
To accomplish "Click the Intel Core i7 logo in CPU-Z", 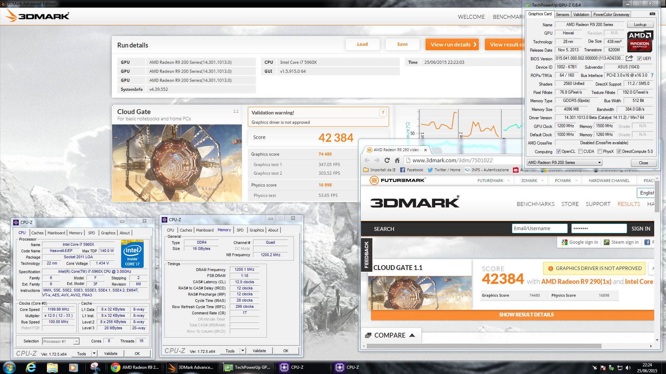I will point(132,254).
